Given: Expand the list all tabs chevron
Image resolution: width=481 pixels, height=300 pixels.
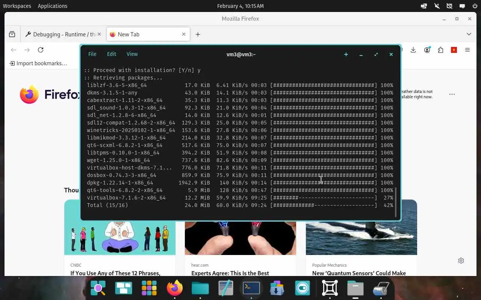Looking at the screenshot, I should (469, 34).
